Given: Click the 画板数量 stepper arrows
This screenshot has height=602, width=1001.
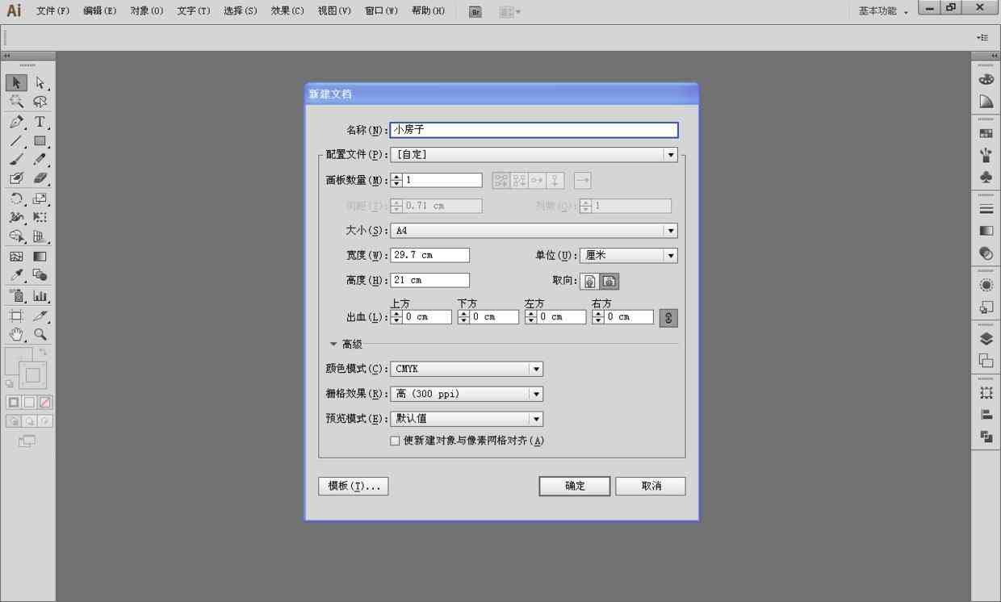Looking at the screenshot, I should coord(396,181).
